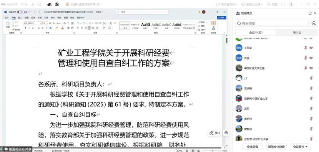
Task: Click the fullscreen icon in meeting toolbar
Action: 283,4
